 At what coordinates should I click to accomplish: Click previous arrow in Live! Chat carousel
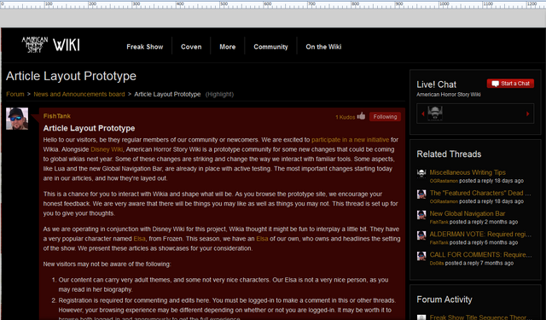[423, 113]
